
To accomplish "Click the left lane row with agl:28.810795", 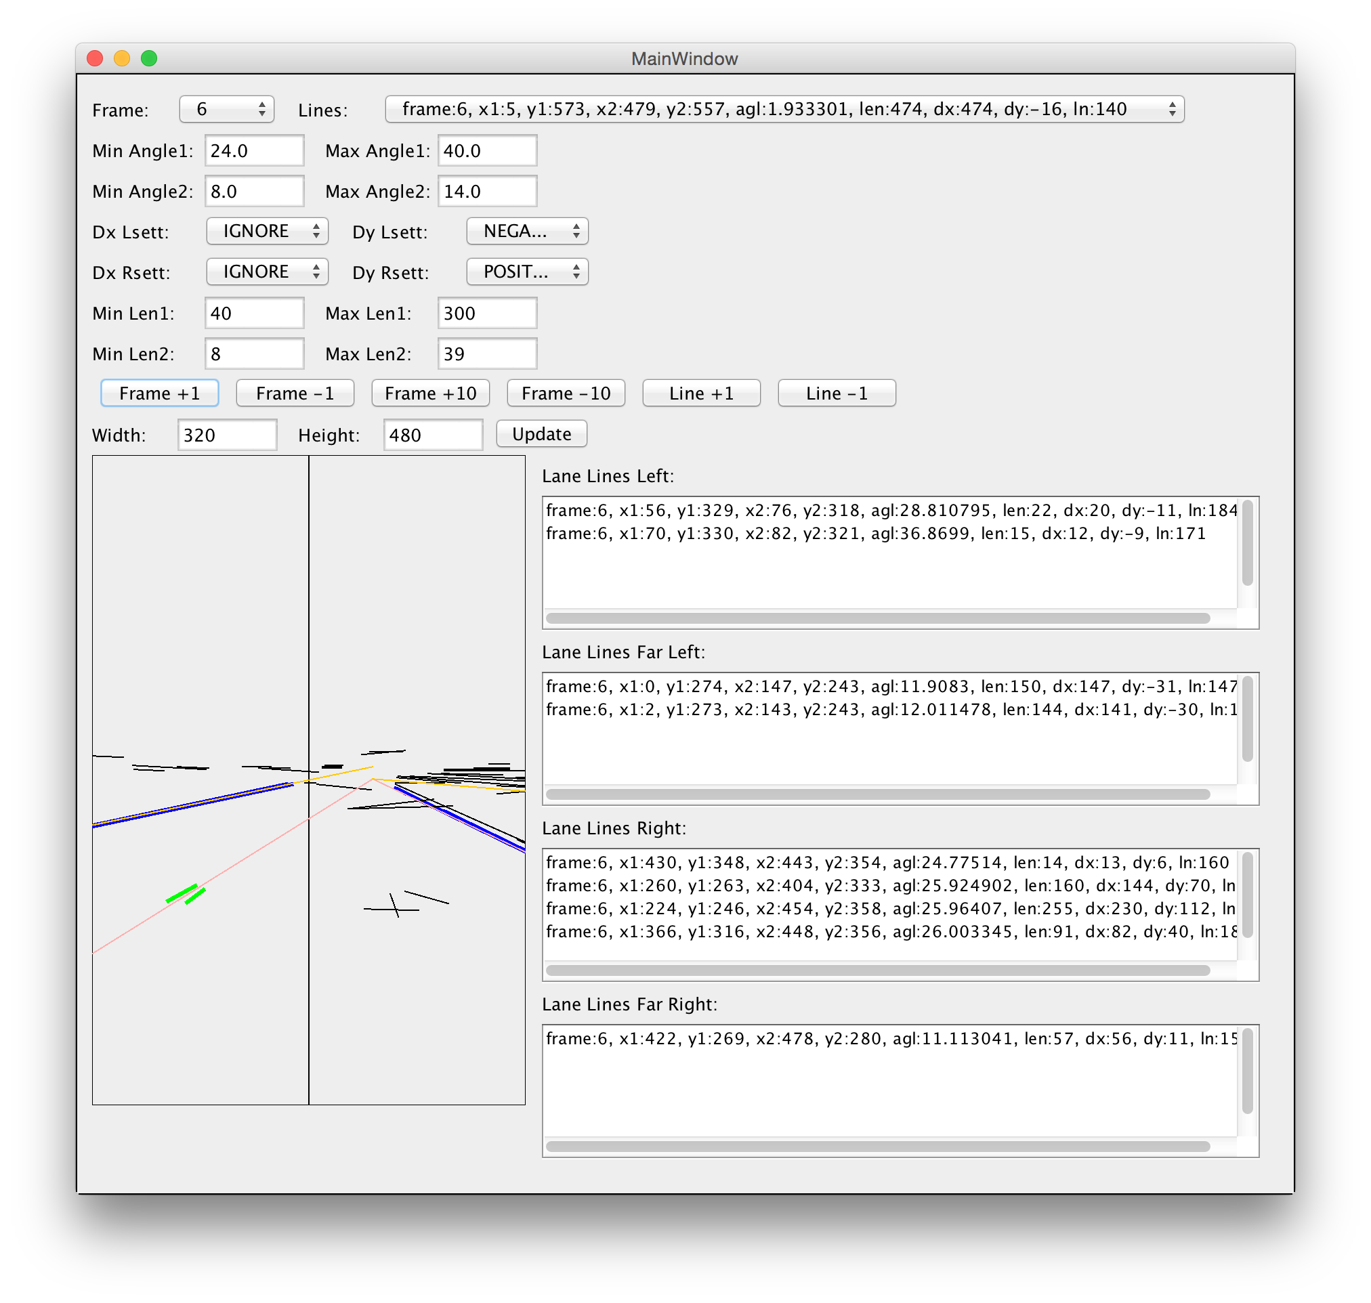I will 891,511.
